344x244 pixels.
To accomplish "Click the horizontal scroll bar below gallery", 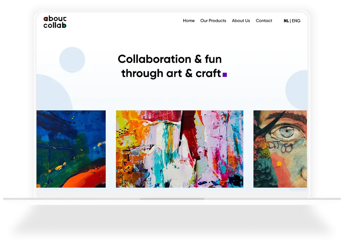I will (x=172, y=199).
